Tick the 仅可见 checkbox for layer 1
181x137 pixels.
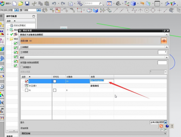[x=55, y=81]
